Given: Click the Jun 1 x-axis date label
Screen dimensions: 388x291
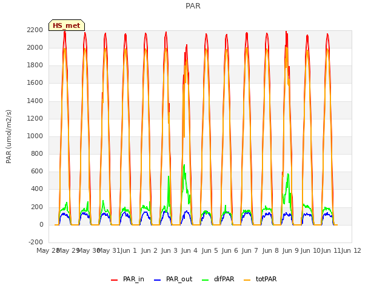Looking at the screenshot, I should (129, 251).
